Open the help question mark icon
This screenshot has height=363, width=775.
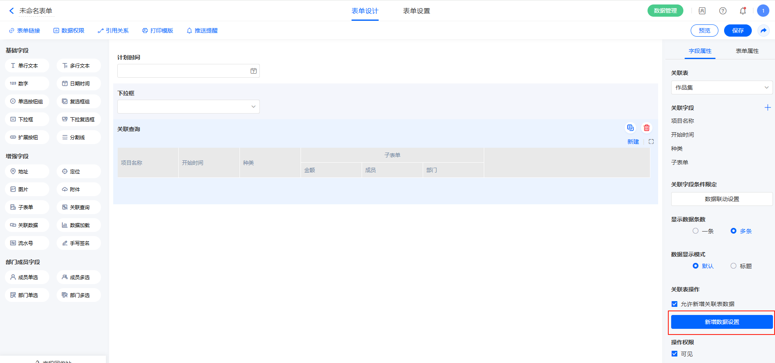[722, 11]
